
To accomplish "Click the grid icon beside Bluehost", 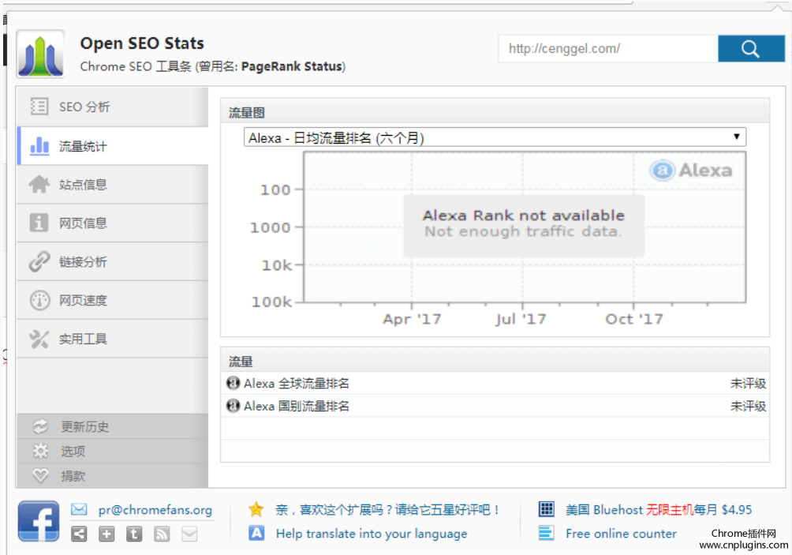I will pyautogui.click(x=546, y=509).
